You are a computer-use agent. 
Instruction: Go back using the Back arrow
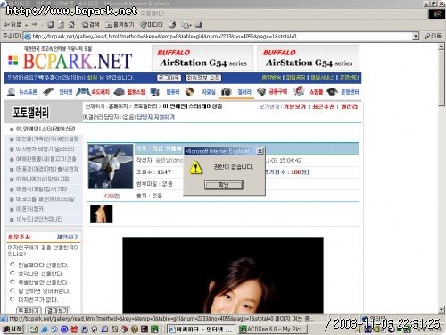pos(12,25)
